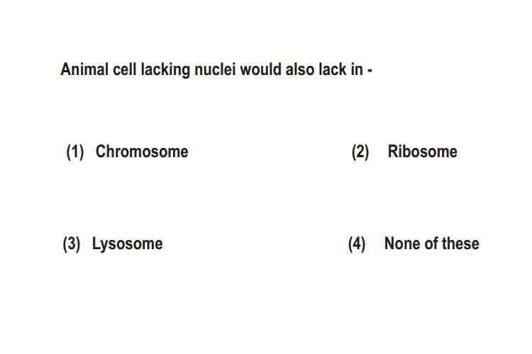Select option (2) Ribosome

[x=404, y=152]
